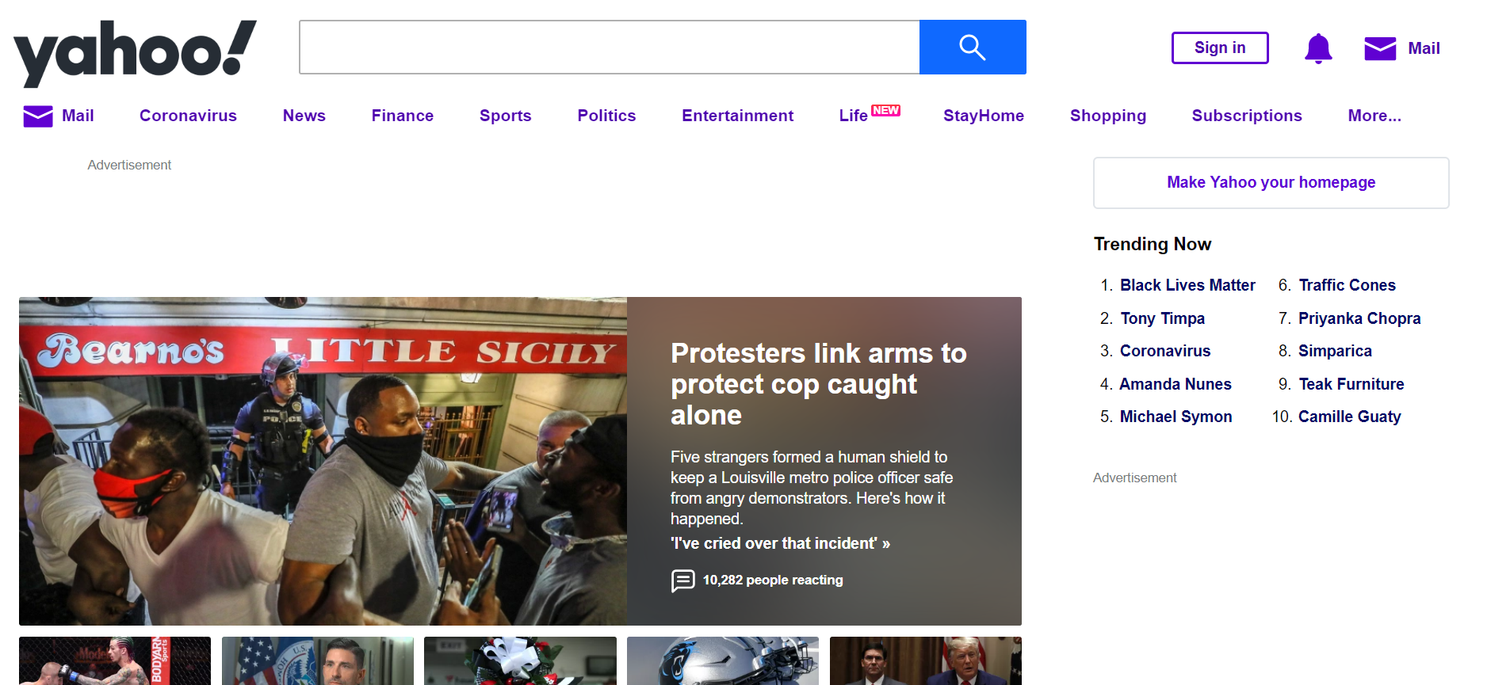The width and height of the screenshot is (1491, 685).
Task: Click the envelope icon in the navigation bar
Action: point(38,116)
